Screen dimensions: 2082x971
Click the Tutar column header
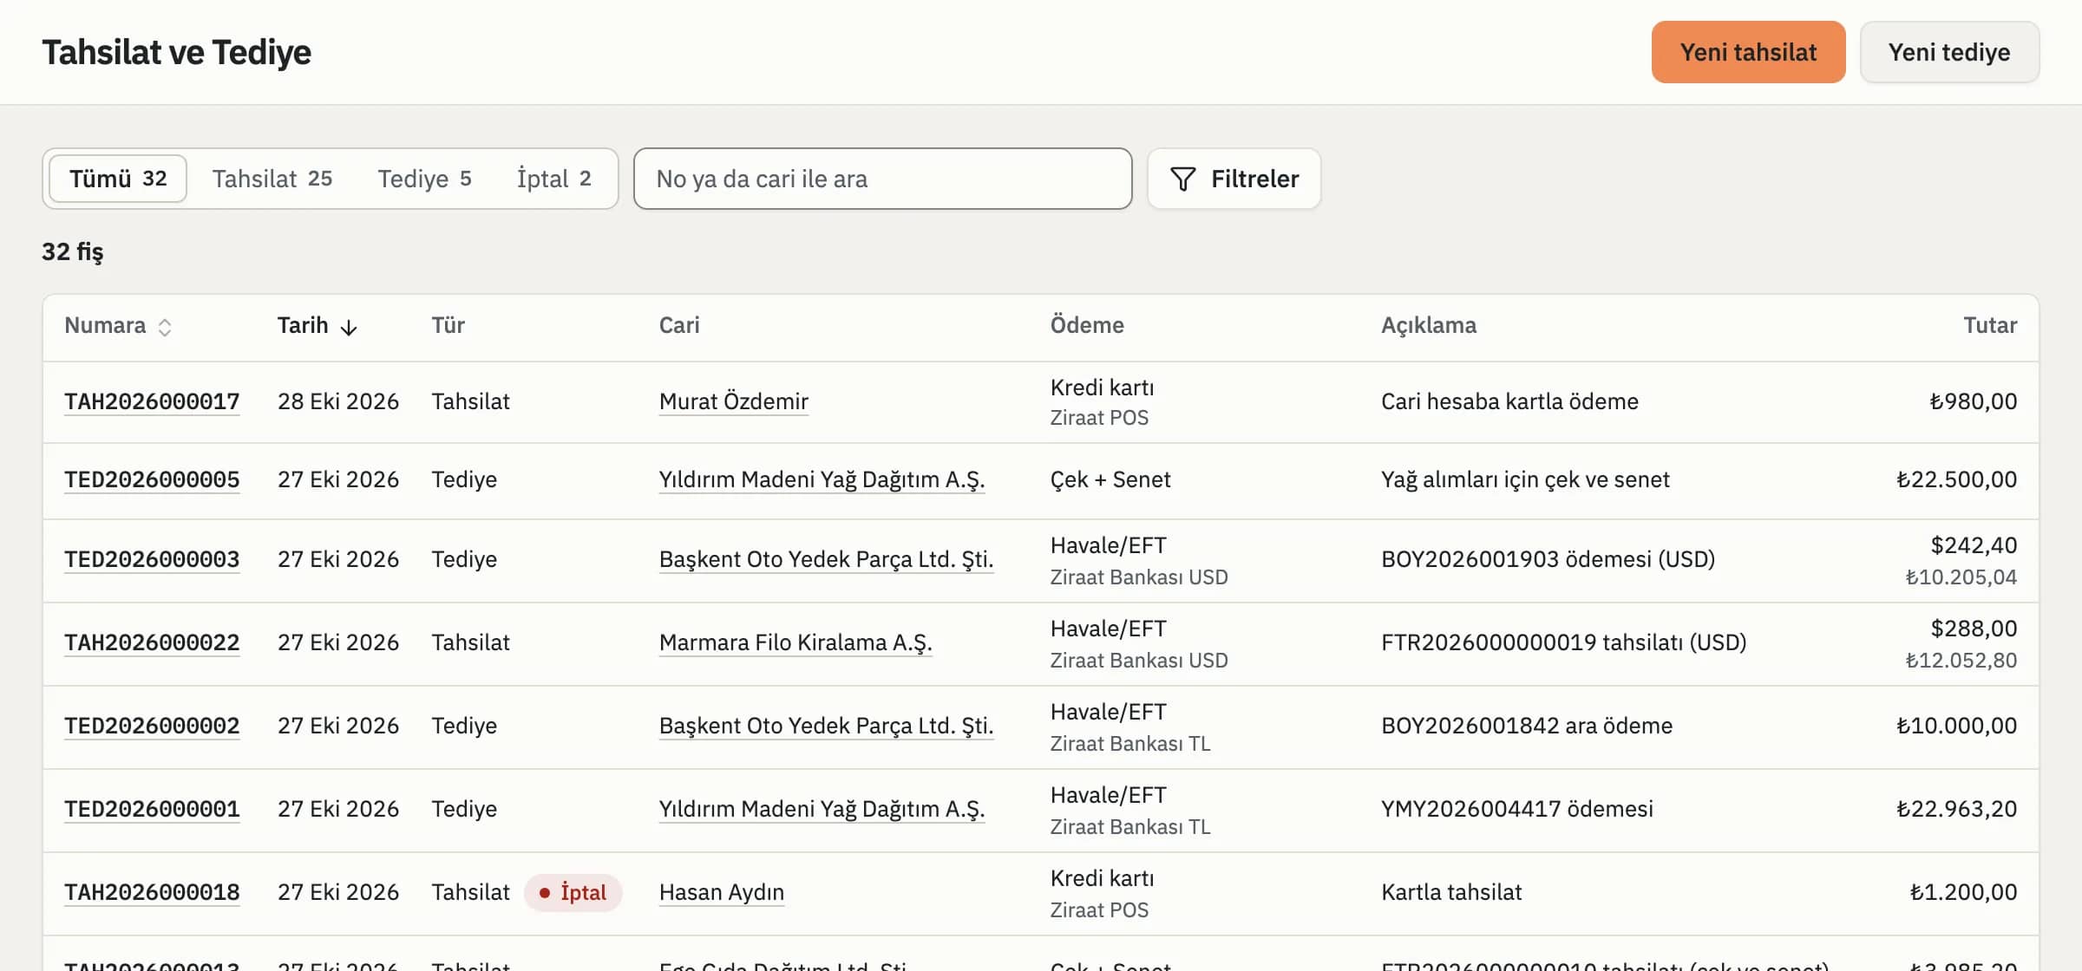pyautogui.click(x=1990, y=325)
